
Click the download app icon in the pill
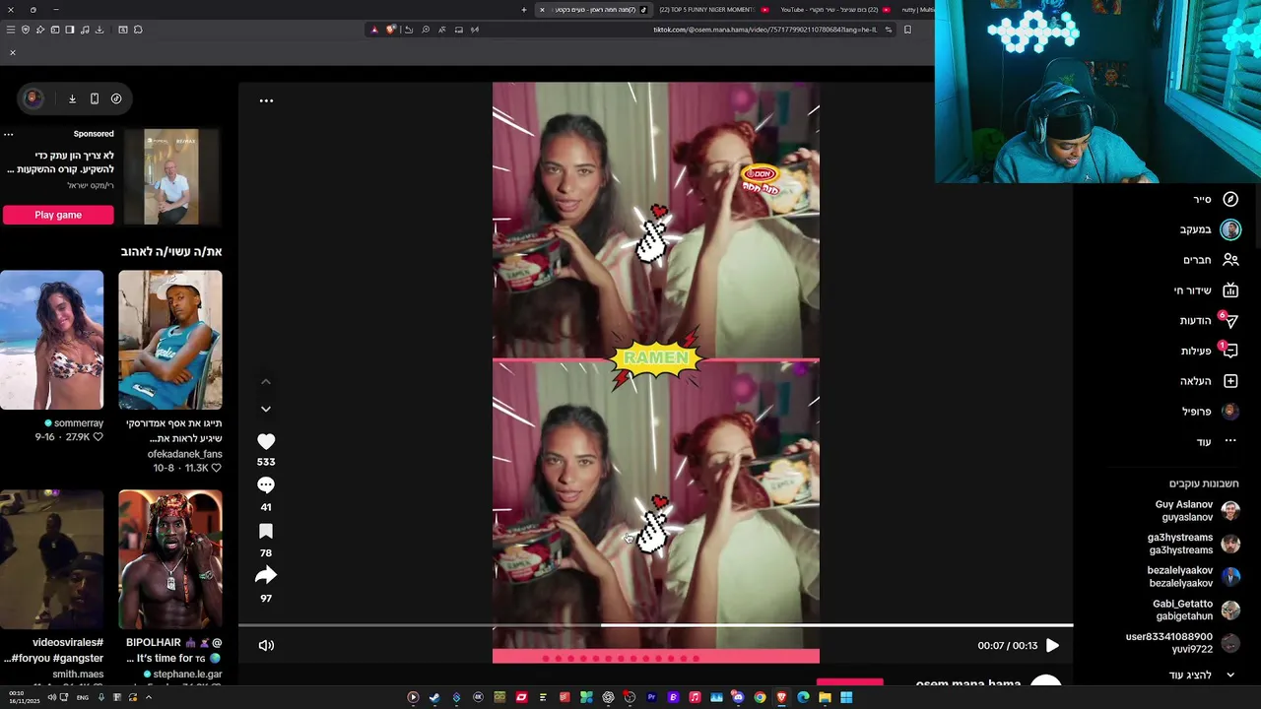click(72, 98)
